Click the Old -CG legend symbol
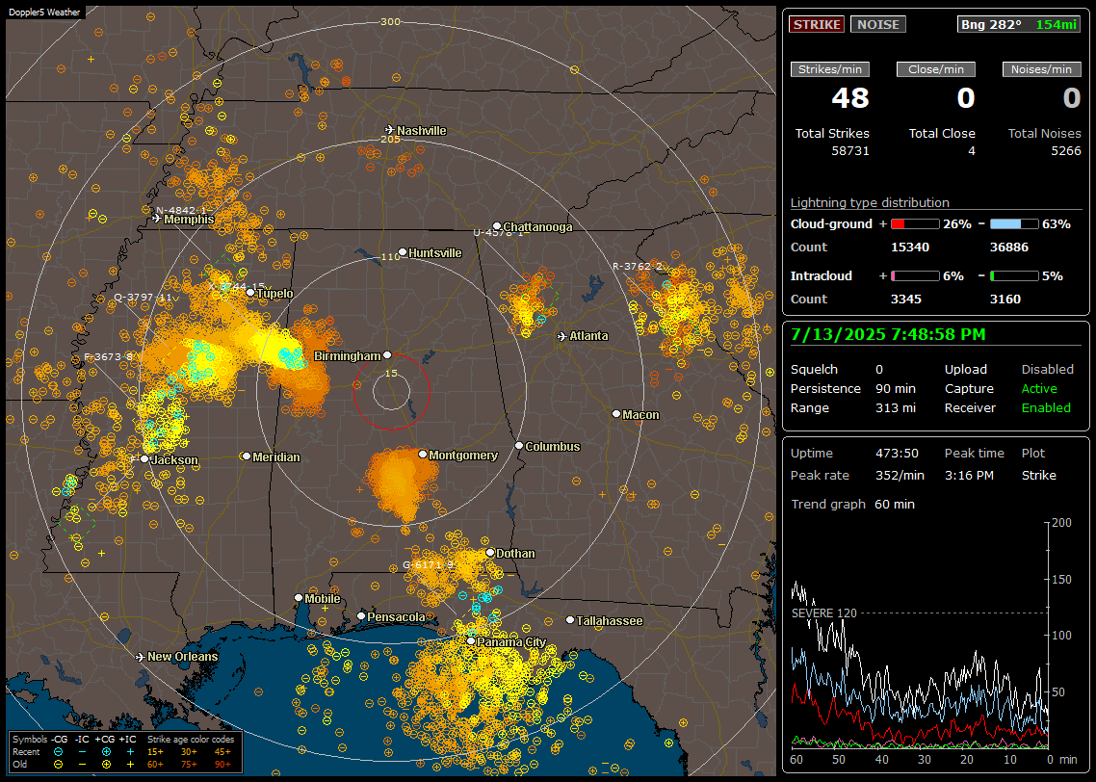The height and width of the screenshot is (782, 1096). (x=59, y=765)
